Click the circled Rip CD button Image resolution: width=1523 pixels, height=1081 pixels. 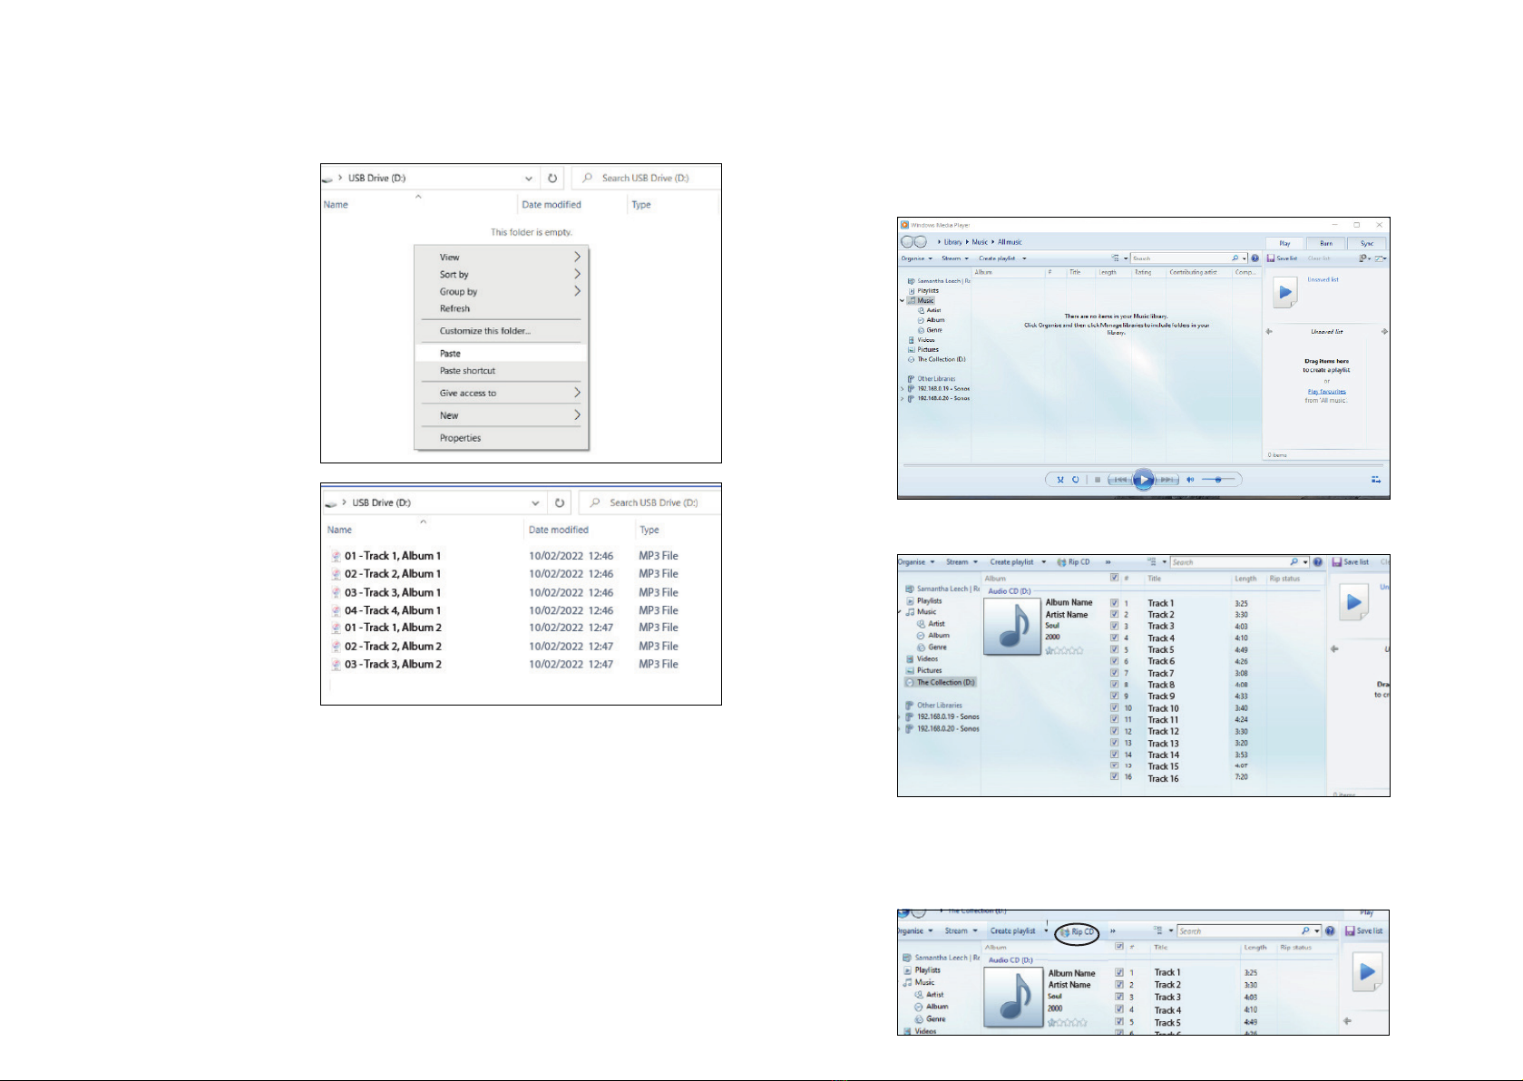[x=1078, y=931]
